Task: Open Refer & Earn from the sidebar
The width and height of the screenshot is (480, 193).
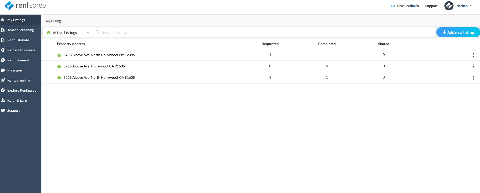Action: click(x=17, y=100)
